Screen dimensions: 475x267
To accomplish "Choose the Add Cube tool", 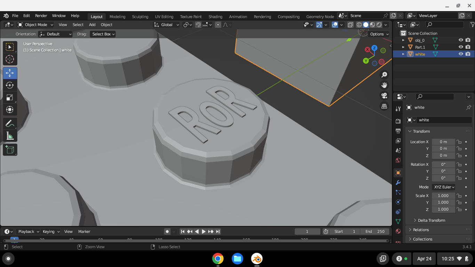I will click(x=10, y=150).
